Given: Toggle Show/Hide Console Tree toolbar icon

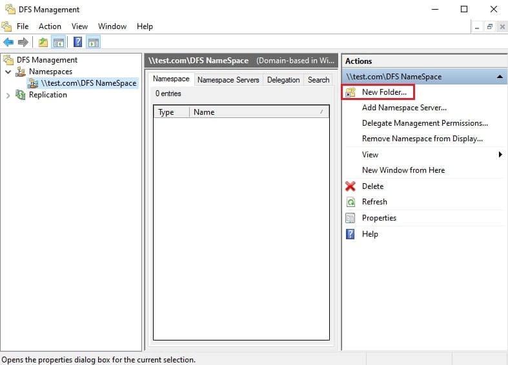Looking at the screenshot, I should pos(59,42).
